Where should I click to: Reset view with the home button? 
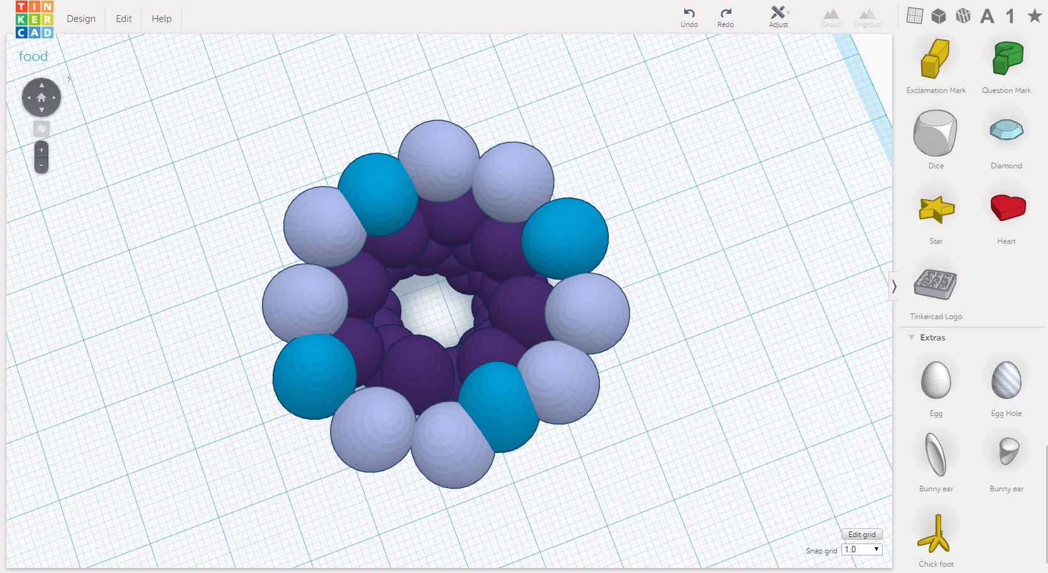[x=41, y=97]
